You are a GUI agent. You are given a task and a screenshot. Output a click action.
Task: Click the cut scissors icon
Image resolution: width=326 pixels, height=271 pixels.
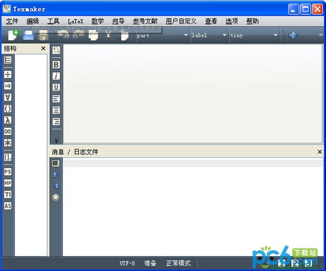click(x=108, y=35)
